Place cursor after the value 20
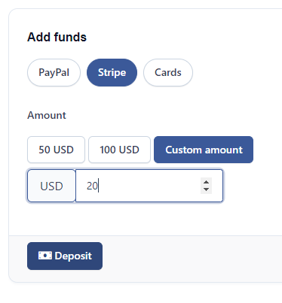Viewport: 282px width, 303px height. pos(99,186)
